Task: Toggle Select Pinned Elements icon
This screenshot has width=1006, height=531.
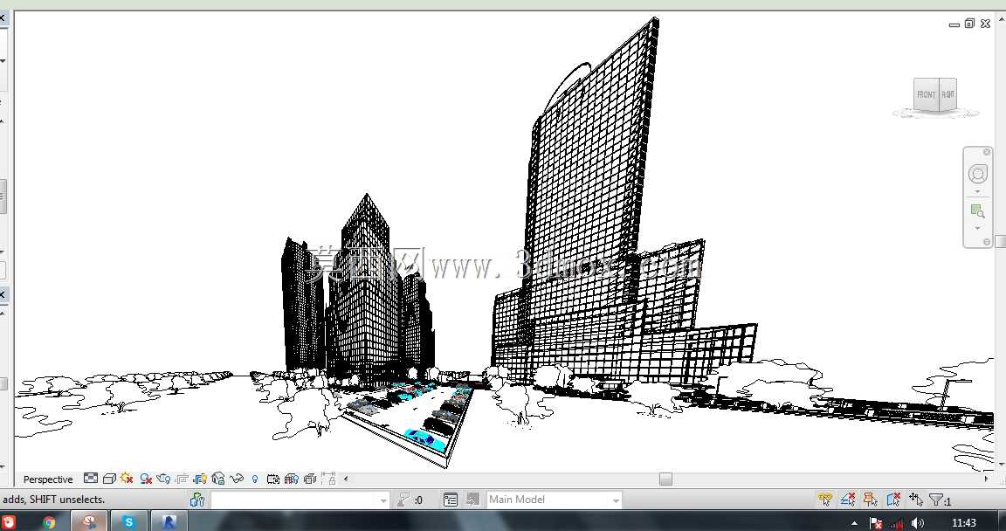Action: [x=870, y=500]
